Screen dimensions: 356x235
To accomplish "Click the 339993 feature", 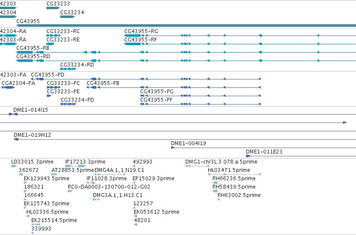I will click(x=33, y=233).
